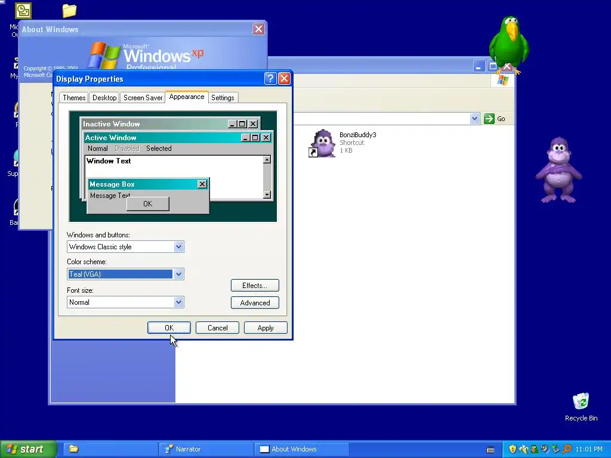This screenshot has width=611, height=458.
Task: Click the green parrot tray icon
Action: (x=535, y=449)
